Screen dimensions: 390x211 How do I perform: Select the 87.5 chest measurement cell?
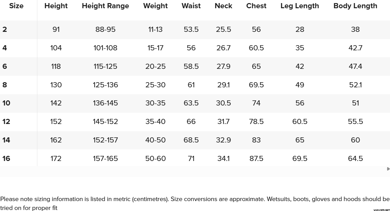pyautogui.click(x=256, y=159)
